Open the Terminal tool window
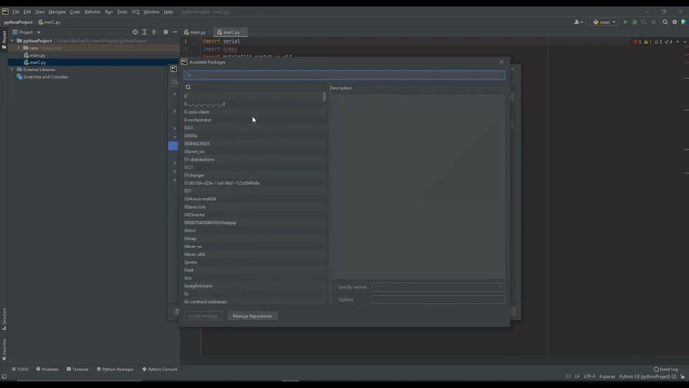 78,369
